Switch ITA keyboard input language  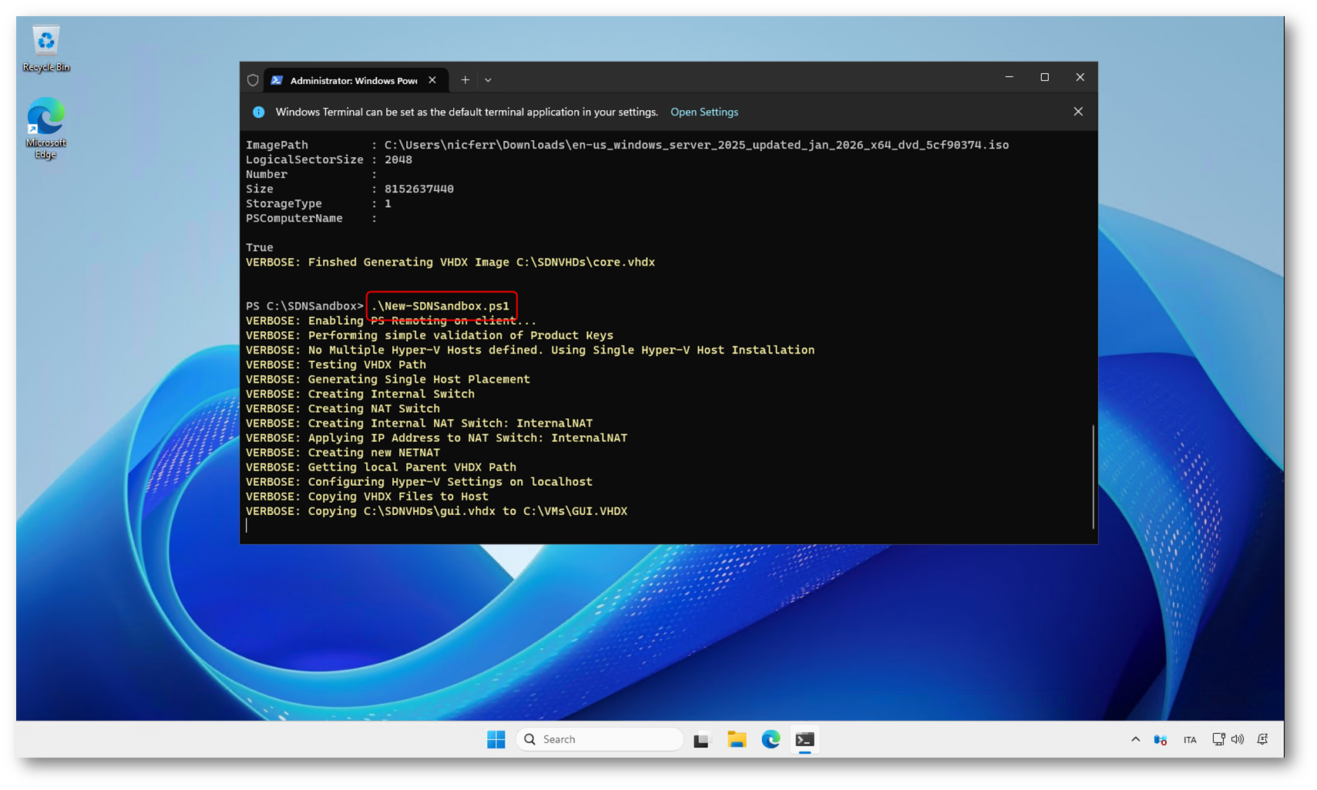click(x=1190, y=740)
